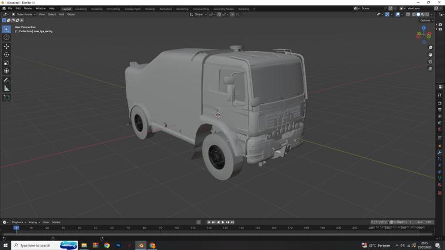Set selection mode to intersect icon
The height and width of the screenshot is (250, 445).
[22, 21]
